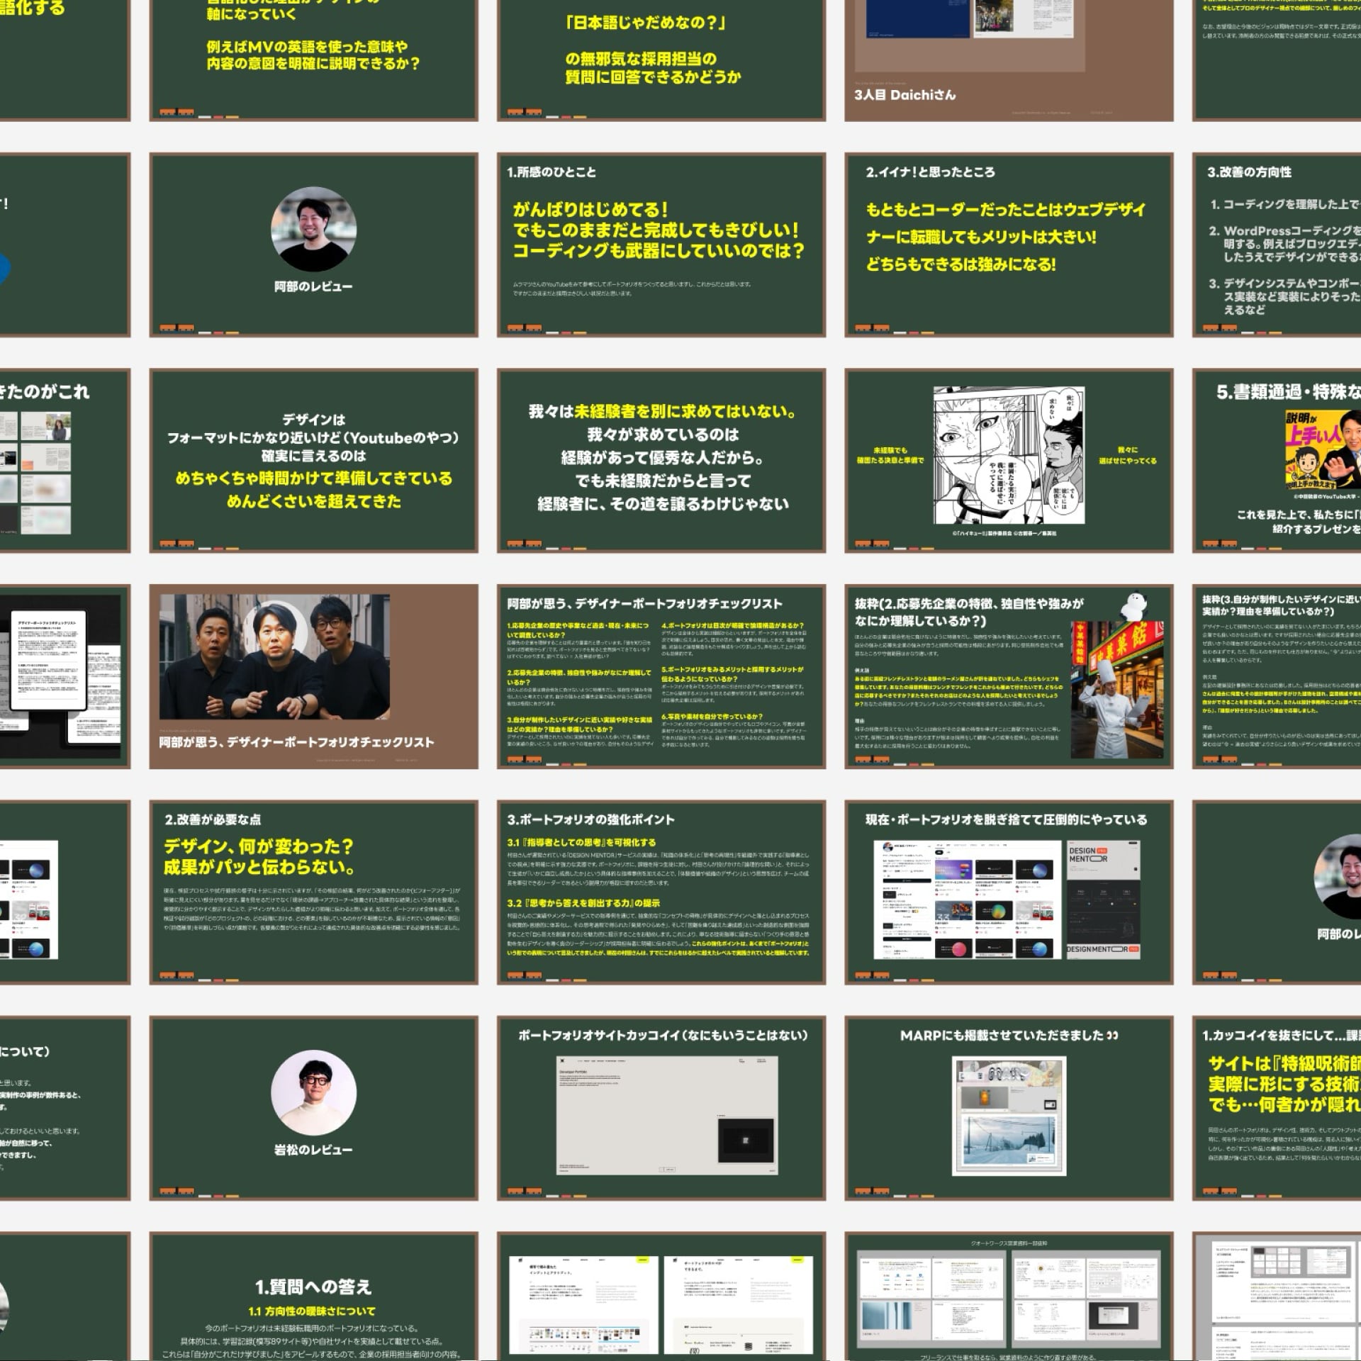Open '3.ポートフォリオの強化ポイント' slide

tap(661, 892)
